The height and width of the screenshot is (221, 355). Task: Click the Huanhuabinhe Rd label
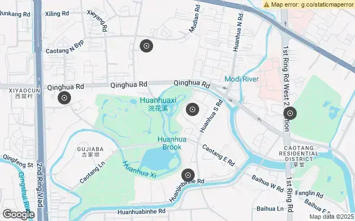point(141,212)
